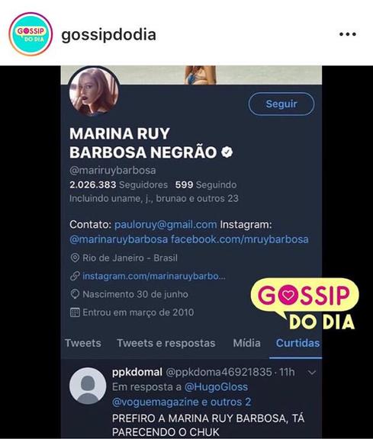Switch to the Tweets e respostas tab
Viewport: 373px width, 439px height.
[x=166, y=343]
